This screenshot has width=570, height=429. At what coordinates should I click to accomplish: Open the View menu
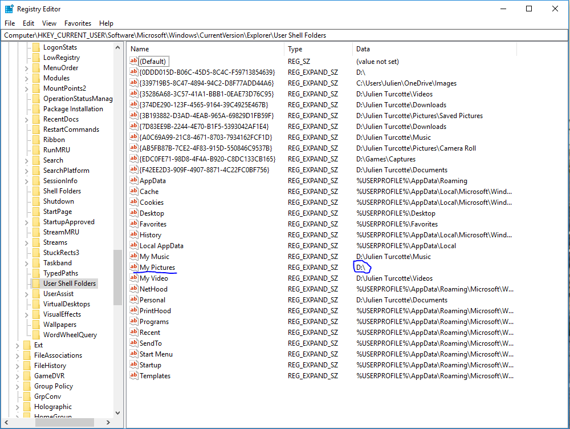coord(49,23)
